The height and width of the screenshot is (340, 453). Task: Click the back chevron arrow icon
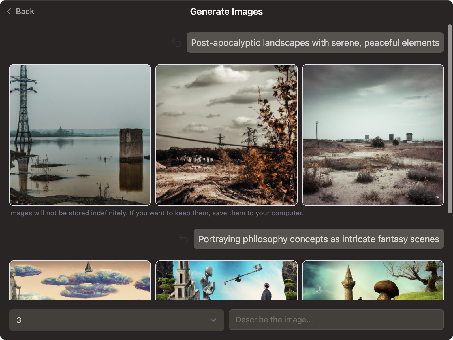click(x=9, y=11)
